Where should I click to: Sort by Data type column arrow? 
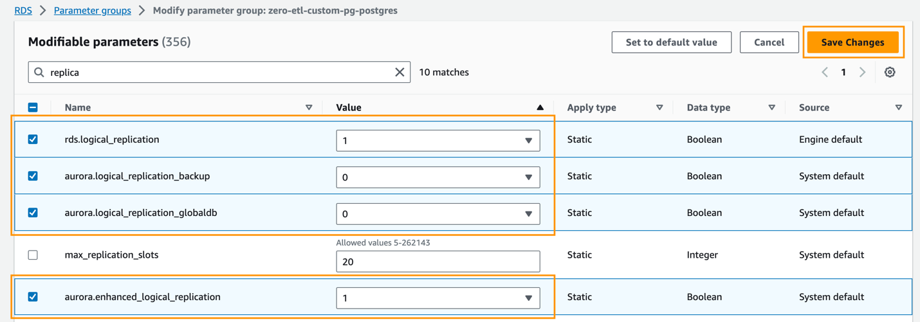[x=771, y=108]
